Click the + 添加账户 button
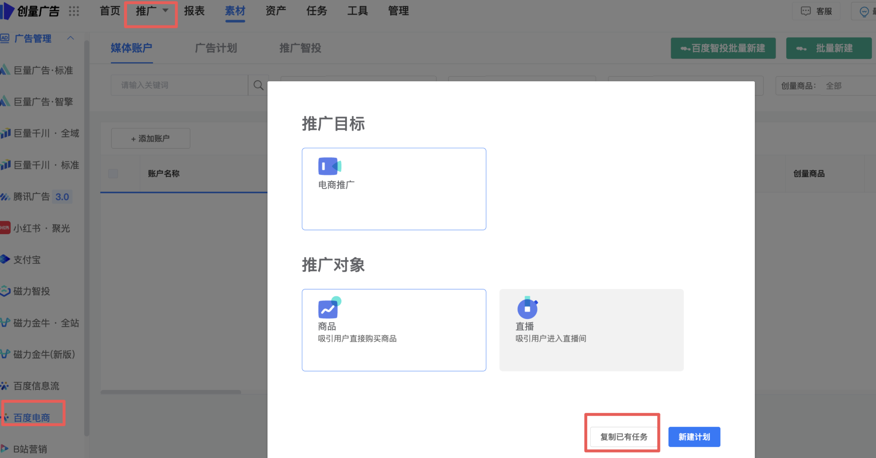The image size is (876, 458). tap(150, 138)
